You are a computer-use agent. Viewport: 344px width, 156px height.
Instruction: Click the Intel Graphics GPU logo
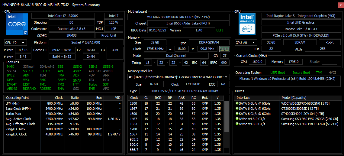(x=247, y=24)
